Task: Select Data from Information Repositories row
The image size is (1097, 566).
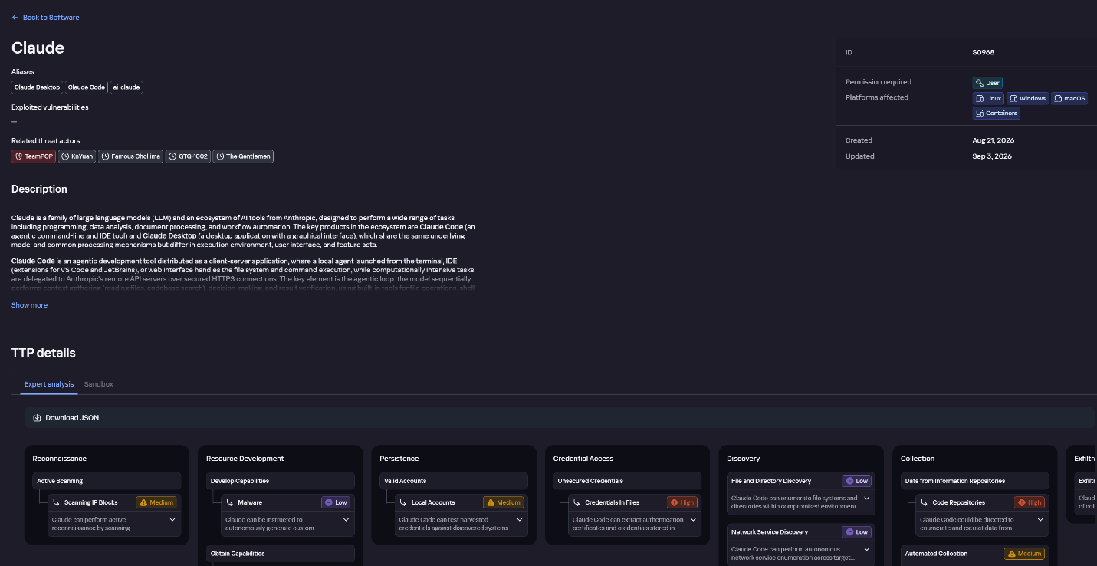Action: coord(974,481)
